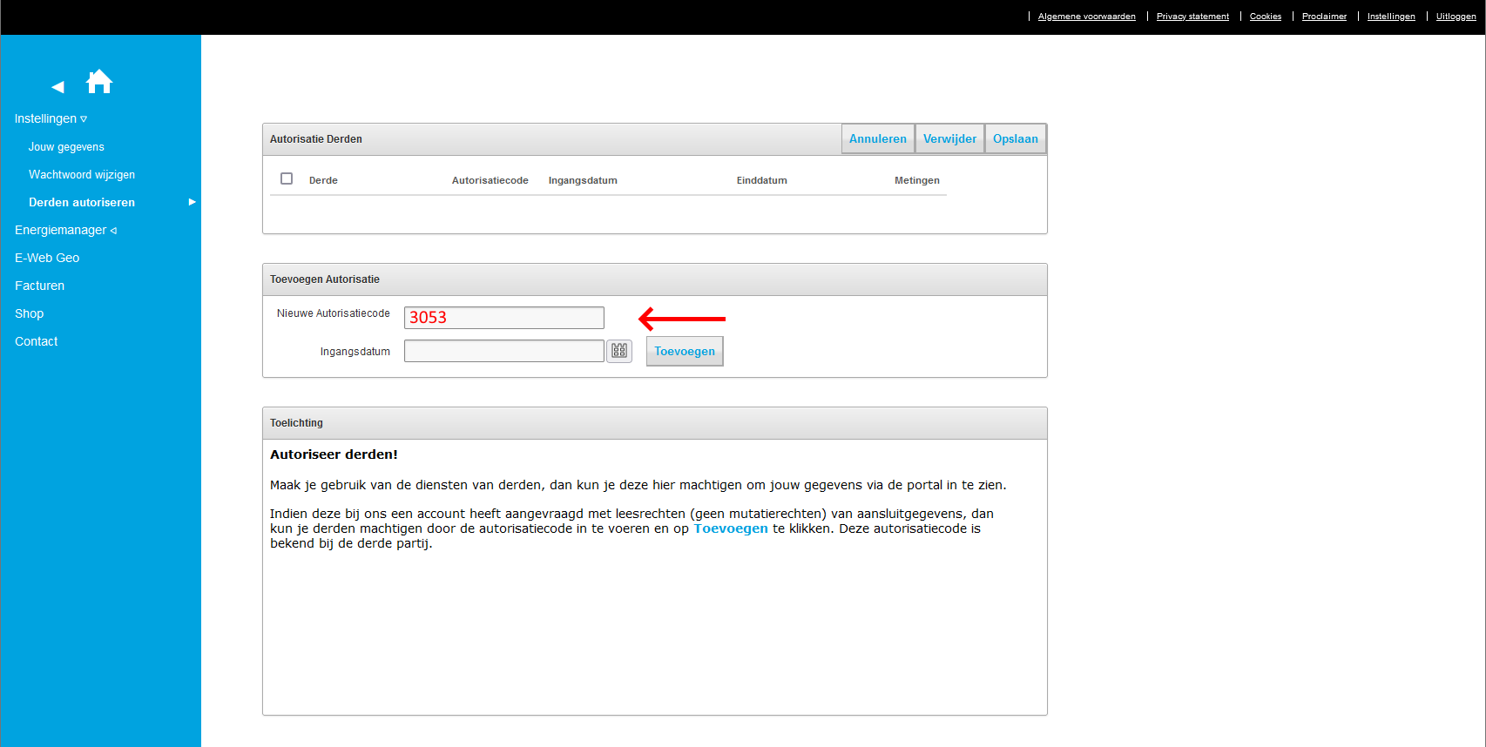Go to Facturen page
Screen dimensions: 1486x747
[x=39, y=286]
